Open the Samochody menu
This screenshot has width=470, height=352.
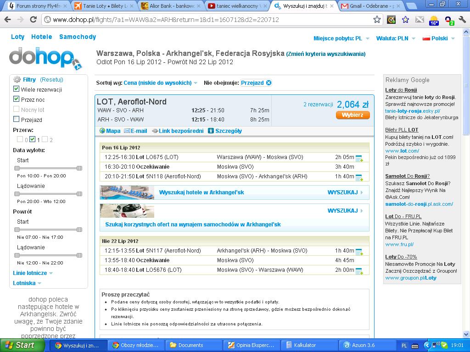tap(78, 37)
